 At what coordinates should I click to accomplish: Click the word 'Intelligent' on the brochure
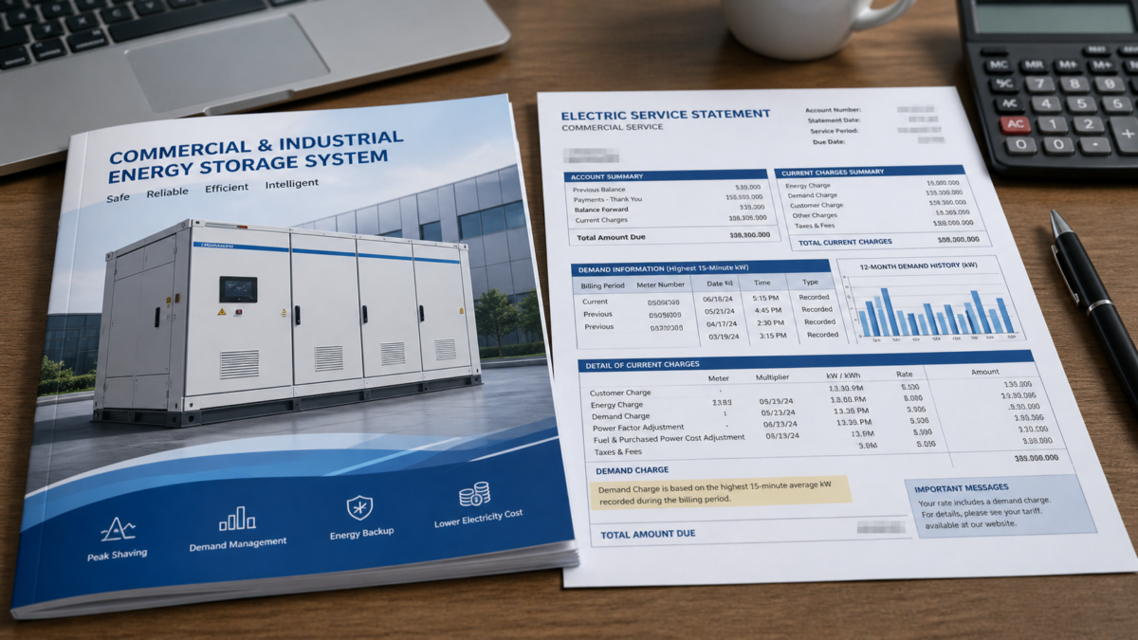click(x=292, y=184)
